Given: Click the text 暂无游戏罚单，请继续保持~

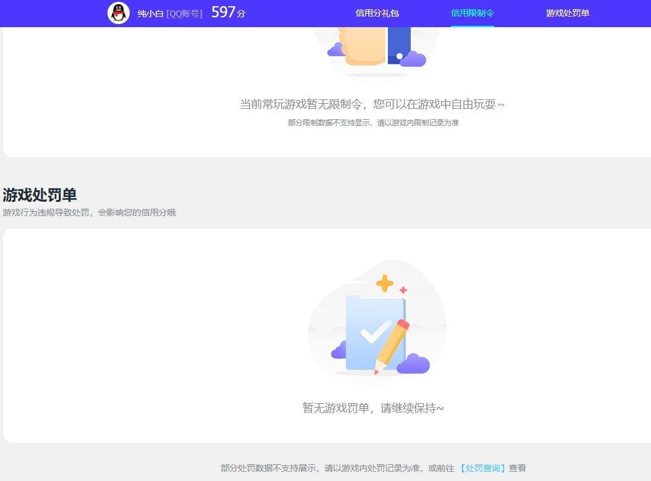Looking at the screenshot, I should click(x=373, y=408).
